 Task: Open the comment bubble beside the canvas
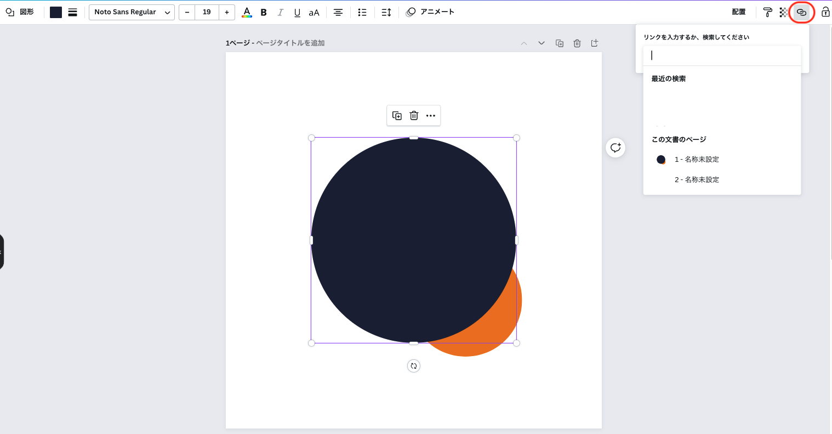click(x=616, y=148)
